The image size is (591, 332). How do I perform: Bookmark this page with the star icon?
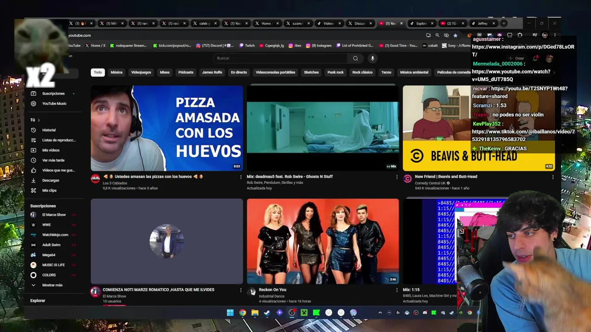455,35
